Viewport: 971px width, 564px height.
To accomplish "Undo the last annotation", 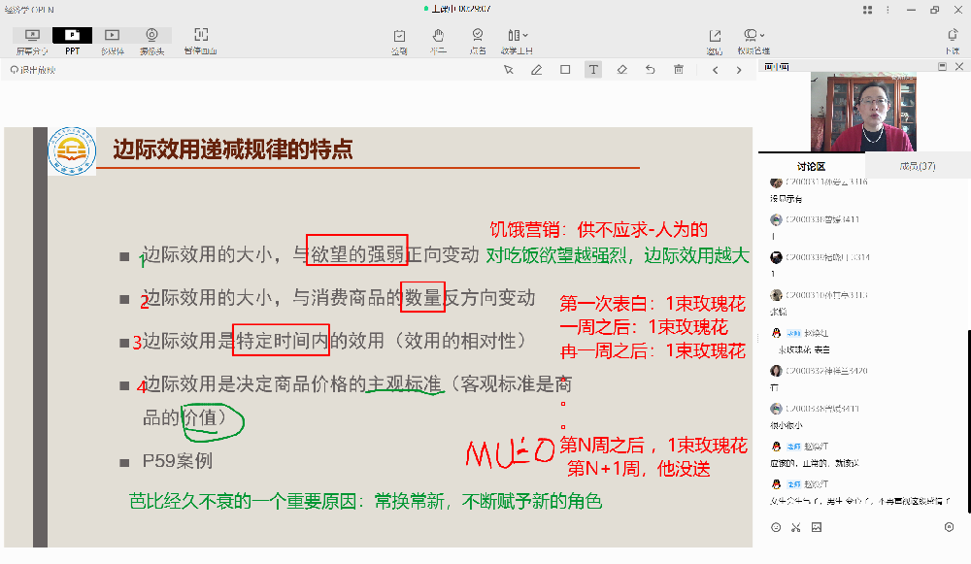I will [x=651, y=70].
